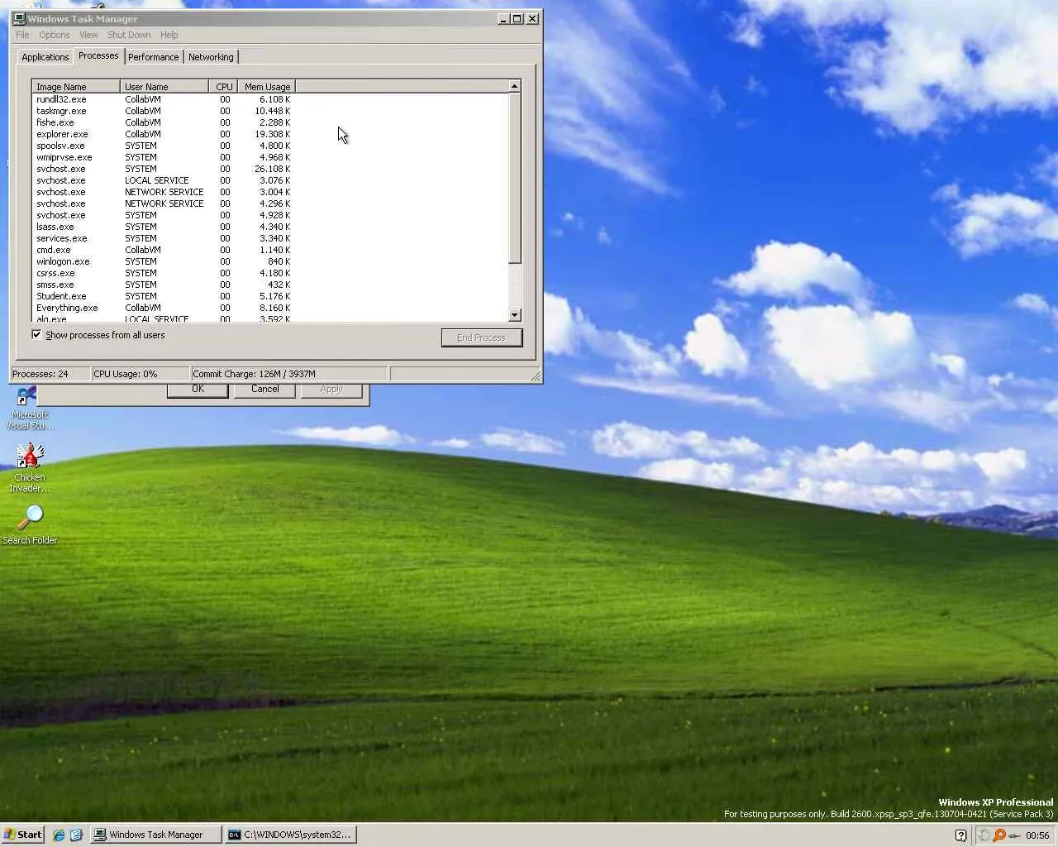Switch to the Performance tab

153,57
